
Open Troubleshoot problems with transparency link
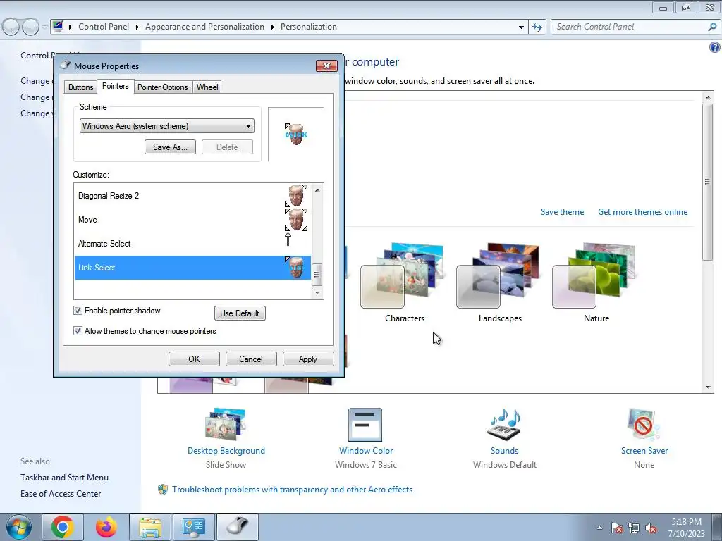[x=292, y=490]
